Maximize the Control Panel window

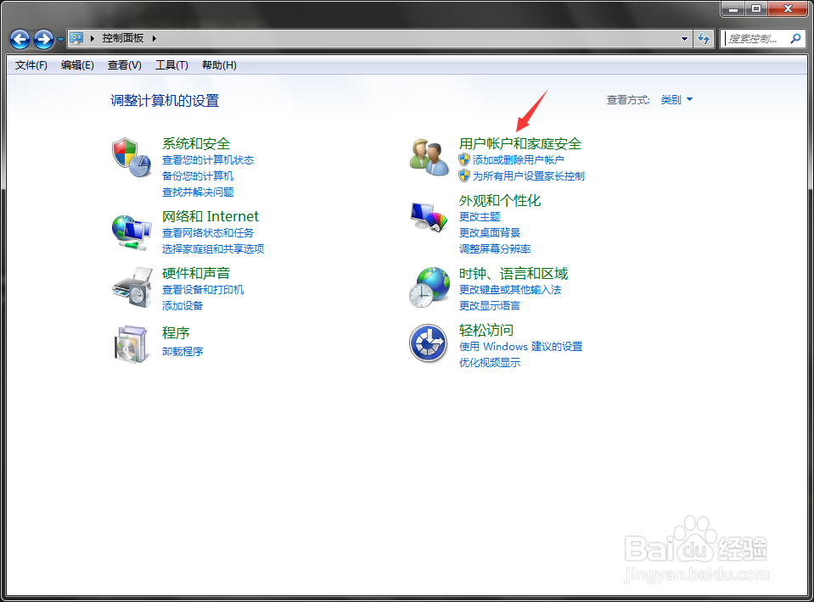(756, 8)
